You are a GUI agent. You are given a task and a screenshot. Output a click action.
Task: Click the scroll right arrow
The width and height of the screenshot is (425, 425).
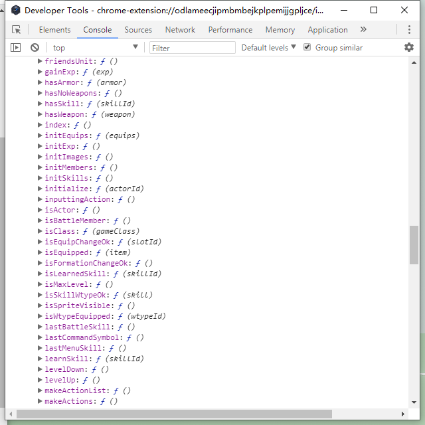pyautogui.click(x=403, y=414)
